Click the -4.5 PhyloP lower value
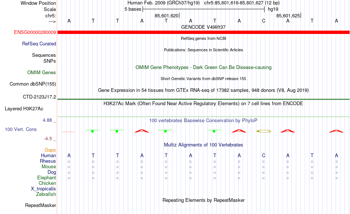The width and height of the screenshot is (350, 214). [x=48, y=139]
